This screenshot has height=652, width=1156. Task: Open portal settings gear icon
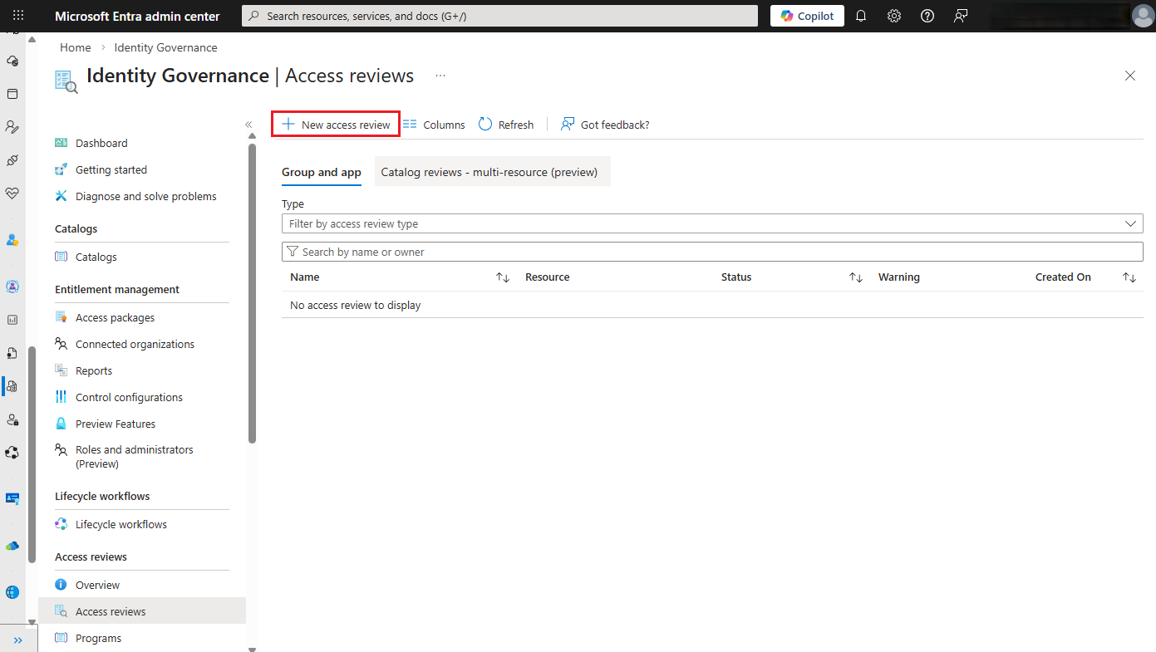[894, 16]
